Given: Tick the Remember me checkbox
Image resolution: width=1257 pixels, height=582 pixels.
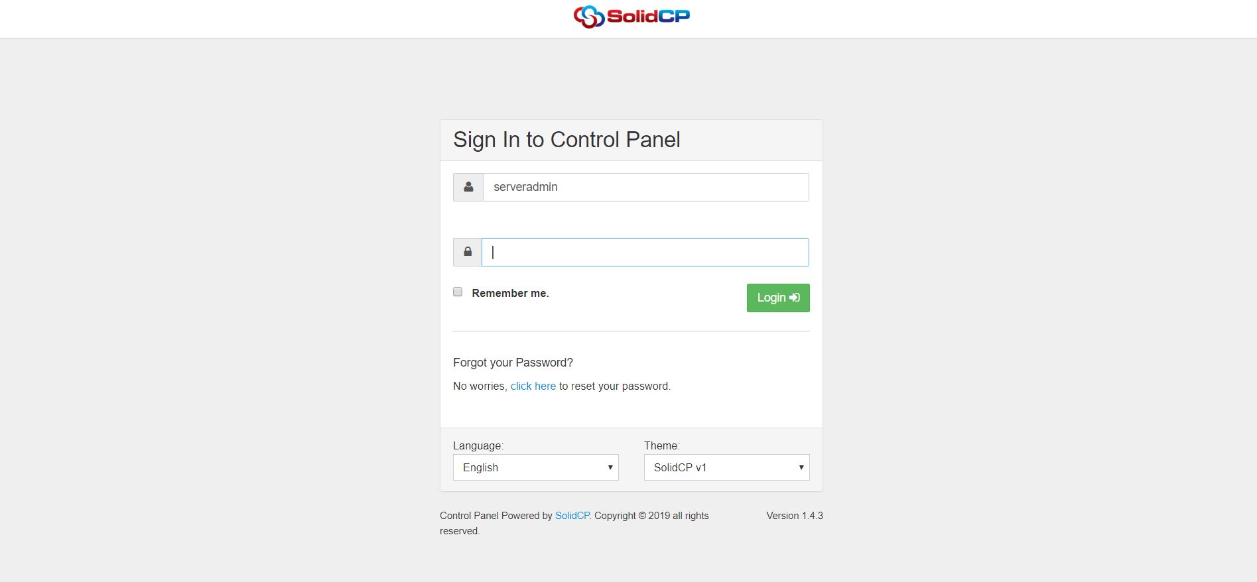Looking at the screenshot, I should 458,292.
